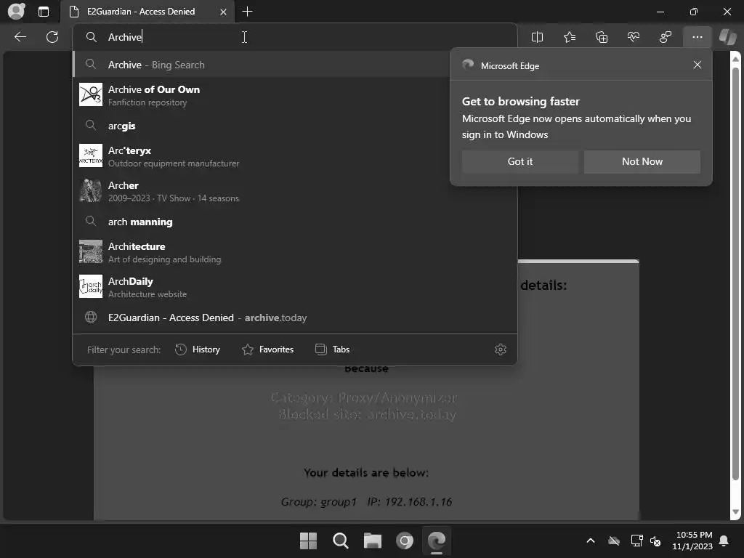Open clock showing 10:55 PM

pos(692,541)
